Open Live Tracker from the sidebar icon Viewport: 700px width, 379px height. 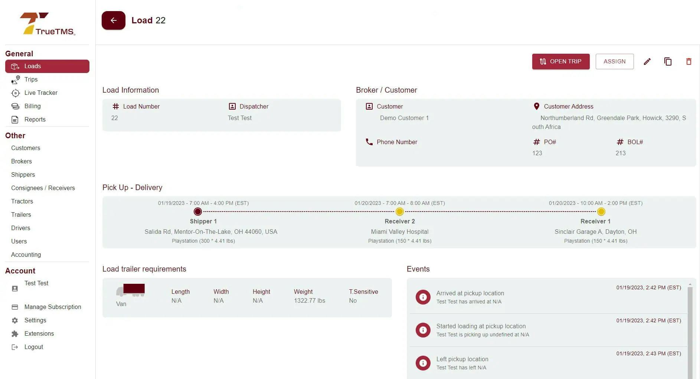coord(15,93)
